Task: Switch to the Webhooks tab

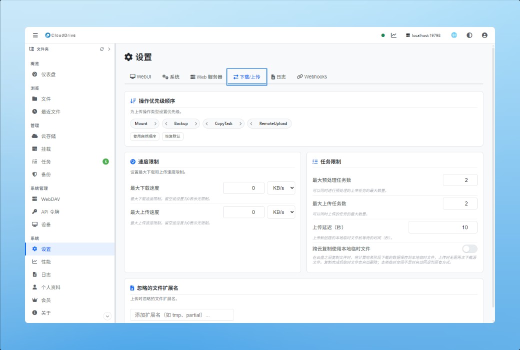Action: (312, 76)
